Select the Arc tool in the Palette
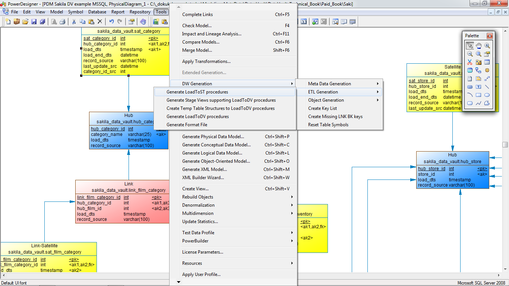509x286 pixels. pyautogui.click(x=470, y=95)
